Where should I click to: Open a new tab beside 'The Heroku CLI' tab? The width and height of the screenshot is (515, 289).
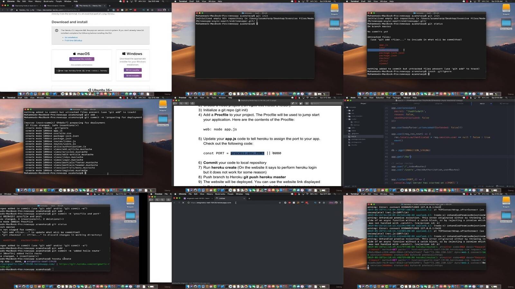(109, 6)
